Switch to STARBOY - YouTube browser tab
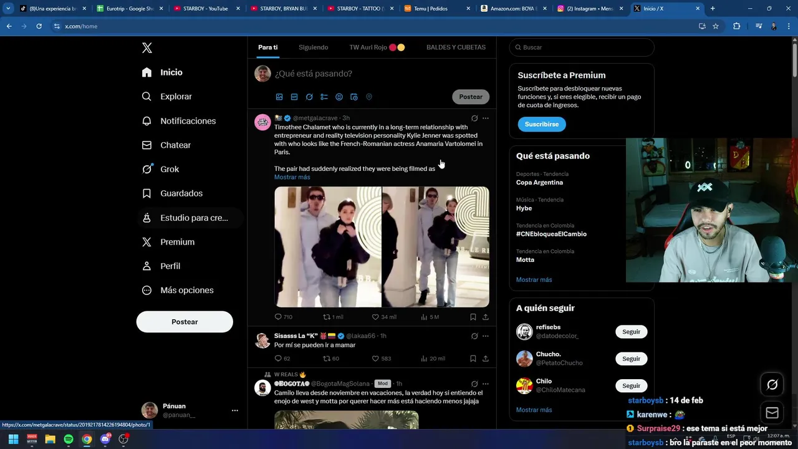The height and width of the screenshot is (449, 798). pos(207,9)
